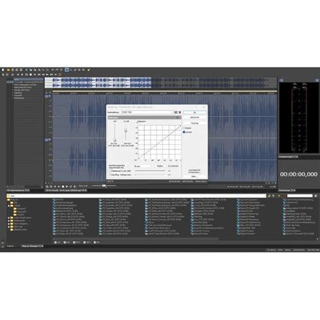Click the plug-in manager path field
320x320 pixels.
coord(136,196)
